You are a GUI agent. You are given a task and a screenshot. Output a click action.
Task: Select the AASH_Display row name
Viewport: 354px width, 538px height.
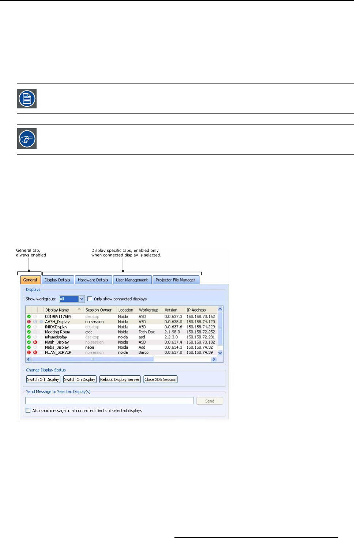pos(57,322)
